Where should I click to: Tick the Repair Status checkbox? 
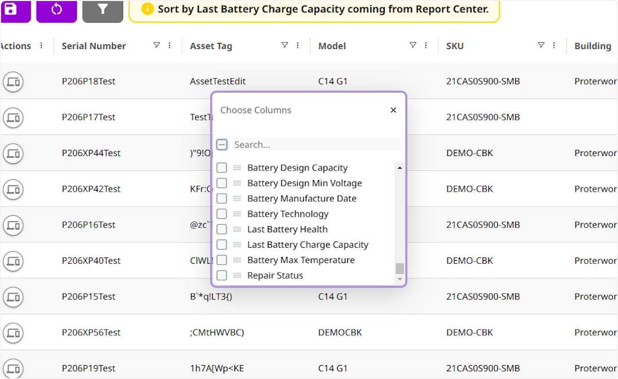(x=221, y=275)
